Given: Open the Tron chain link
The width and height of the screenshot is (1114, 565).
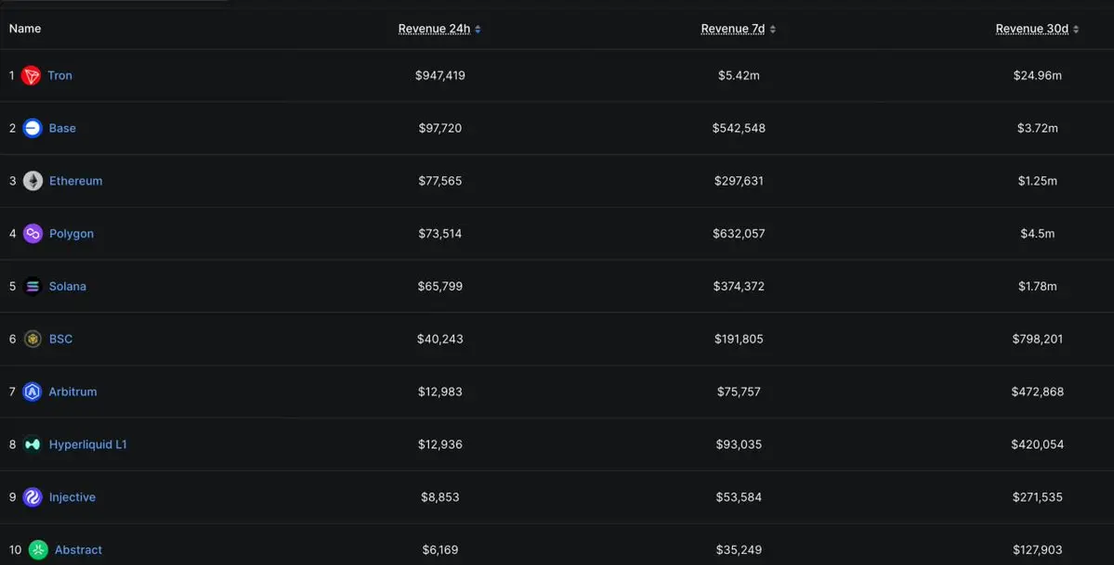Looking at the screenshot, I should 59,76.
